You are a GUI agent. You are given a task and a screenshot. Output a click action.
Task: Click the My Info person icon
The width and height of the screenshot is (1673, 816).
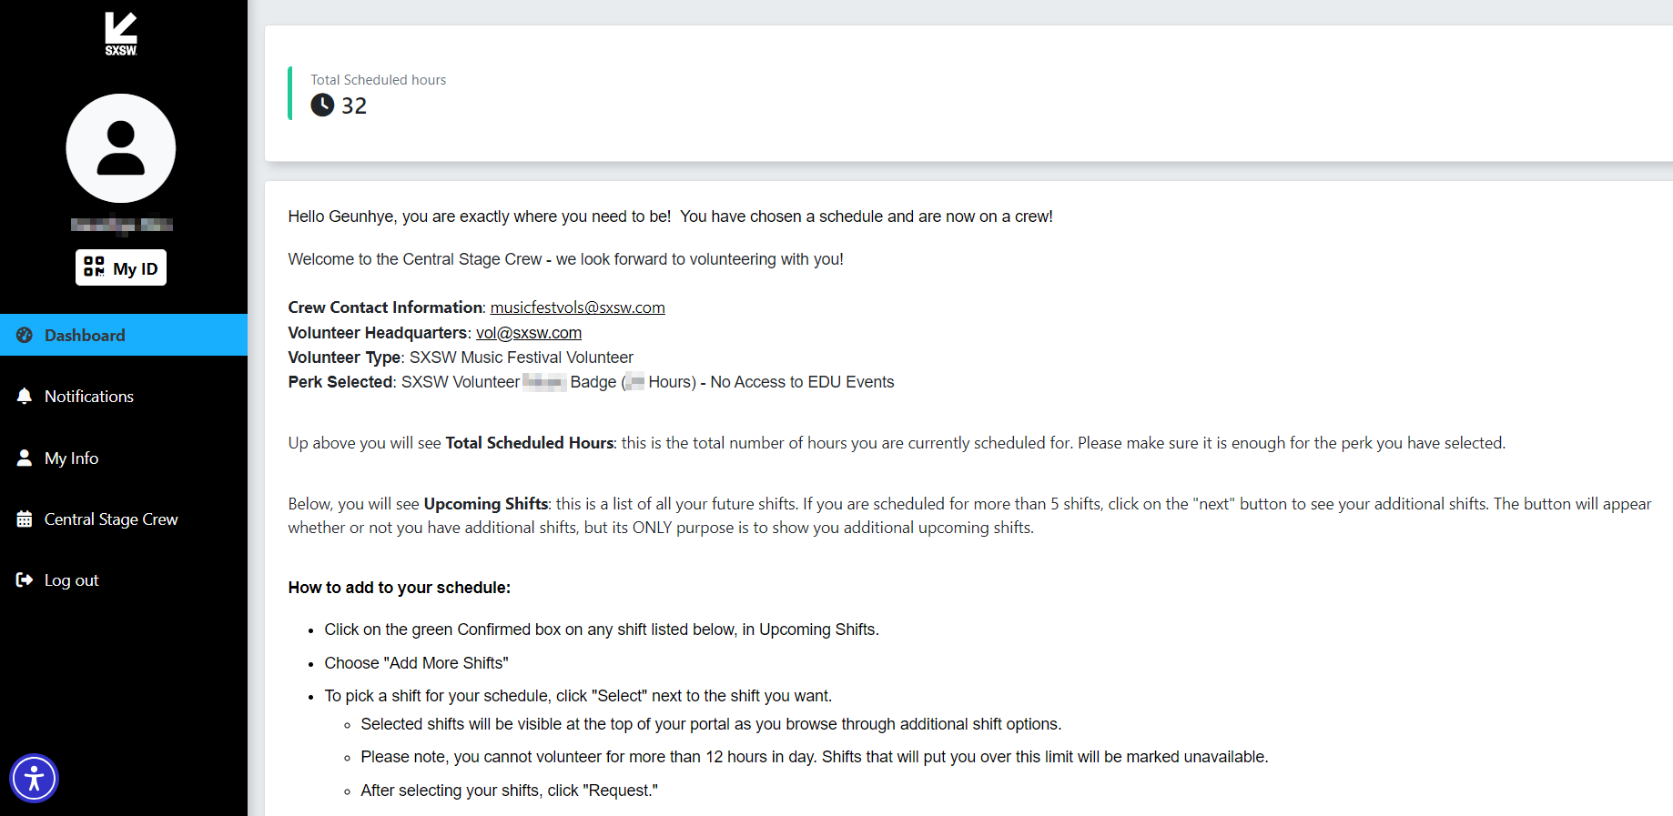(x=25, y=458)
